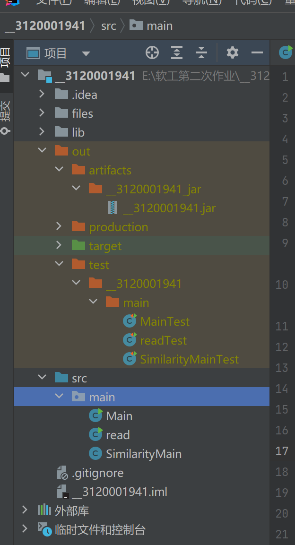Select the __3120001941.jar archive file
This screenshot has width=295, height=545.
(169, 208)
